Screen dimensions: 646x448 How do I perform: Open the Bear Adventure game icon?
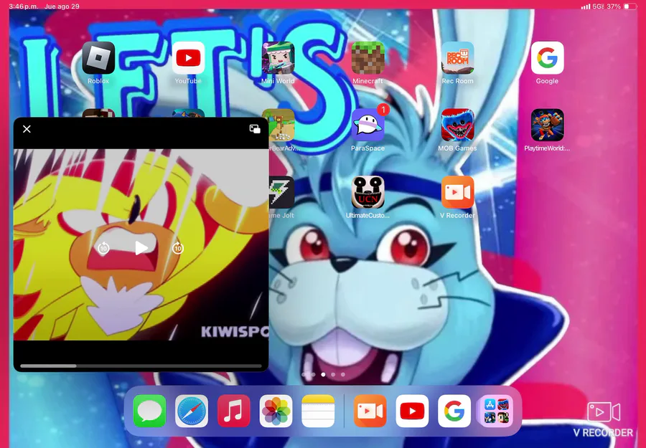(282, 125)
